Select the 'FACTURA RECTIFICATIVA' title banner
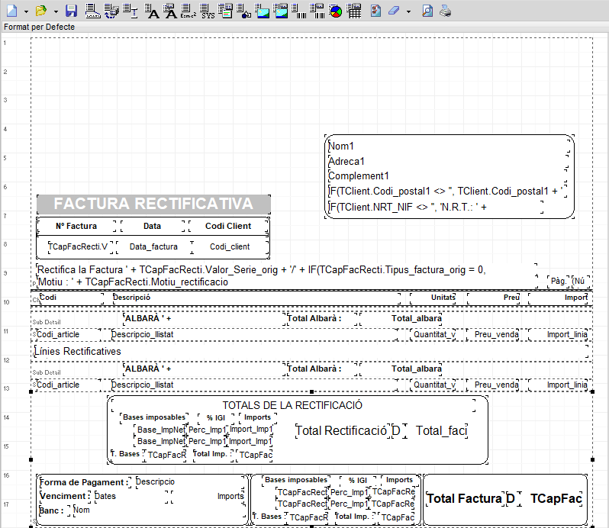Screen dimensions: 609x528 (153, 204)
